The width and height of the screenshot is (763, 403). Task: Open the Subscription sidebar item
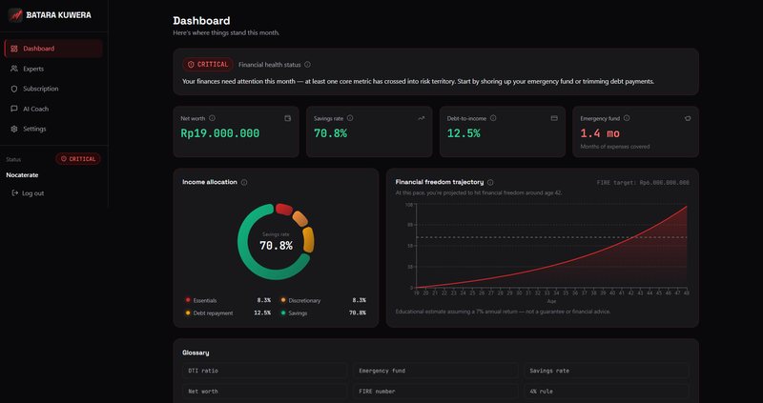tap(53, 89)
